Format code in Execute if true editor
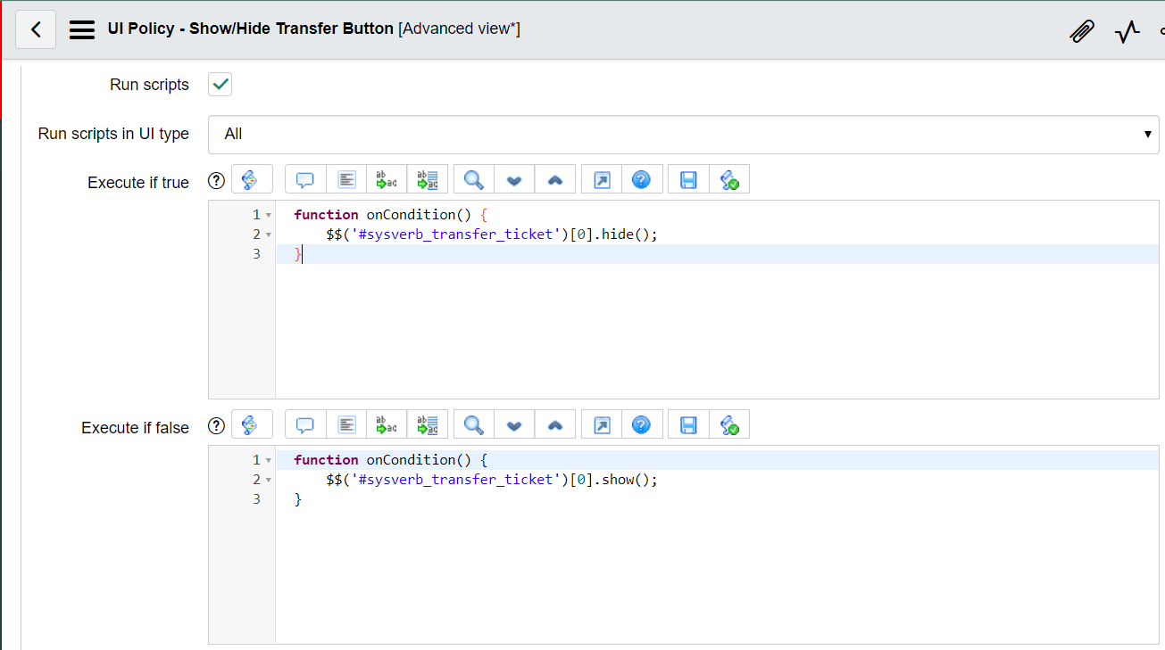The image size is (1165, 650). 346,179
